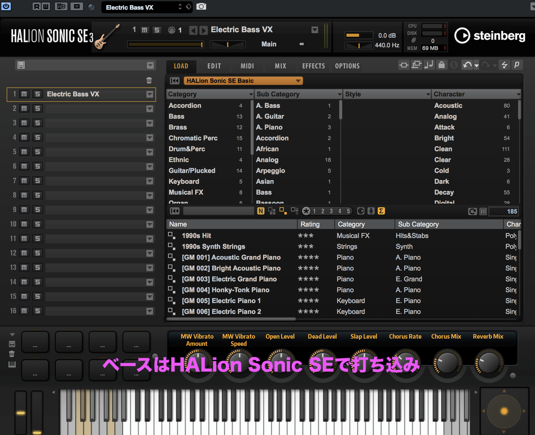Click the bass guitar program icon
This screenshot has height=435, width=535.
pyautogui.click(x=107, y=37)
